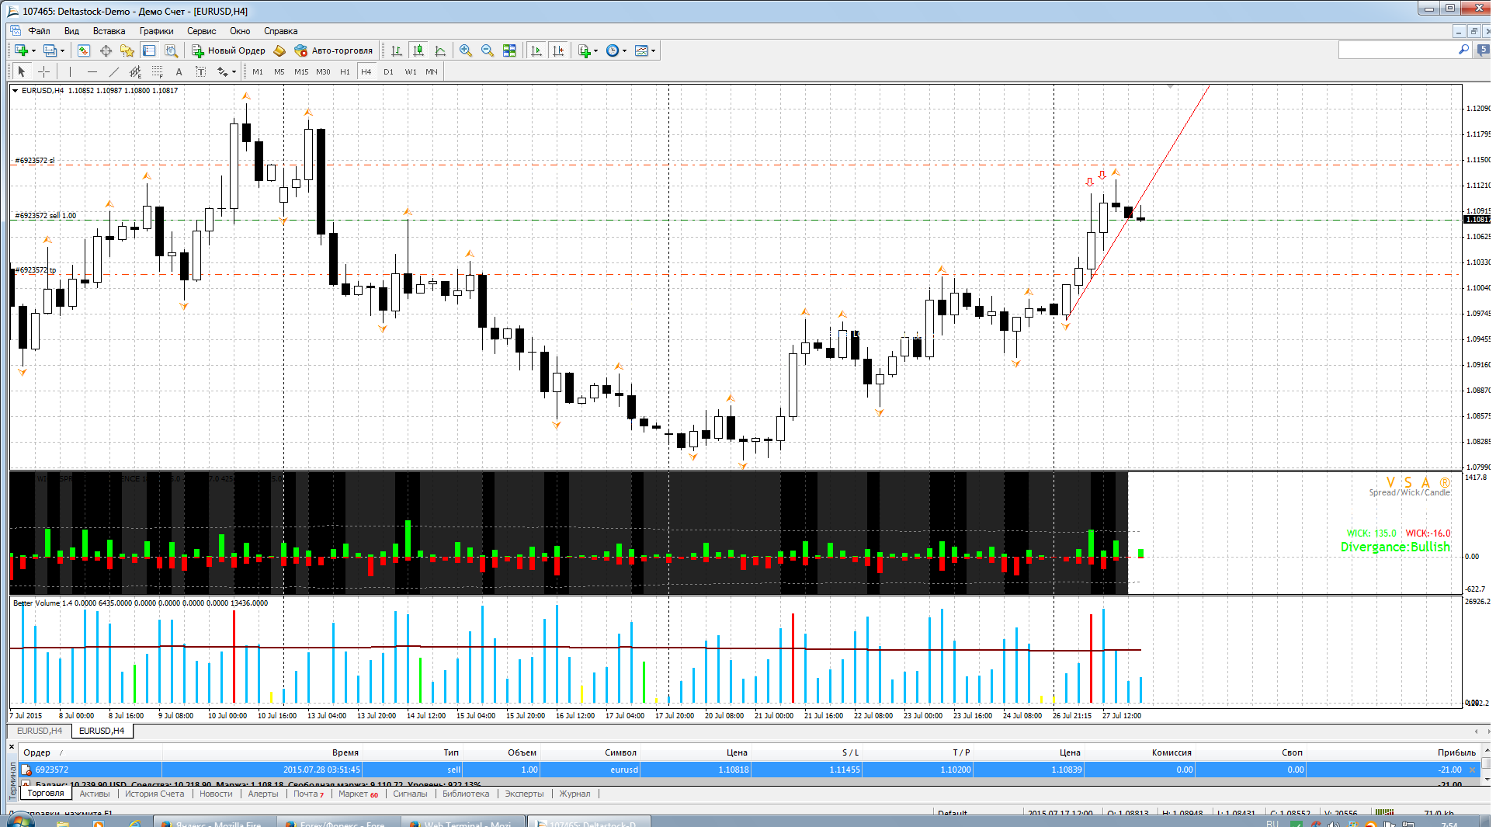Viewport: 1503px width, 827px height.
Task: Zoom out on the chart
Action: (x=488, y=50)
